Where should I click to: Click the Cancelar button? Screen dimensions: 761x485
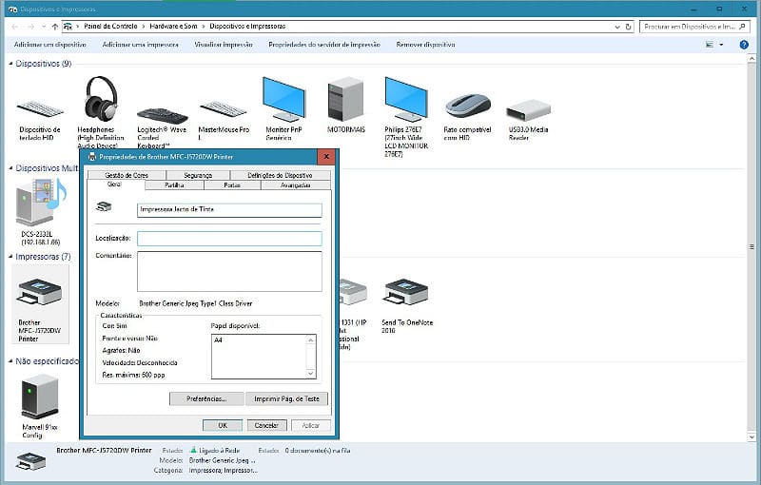pos(267,425)
